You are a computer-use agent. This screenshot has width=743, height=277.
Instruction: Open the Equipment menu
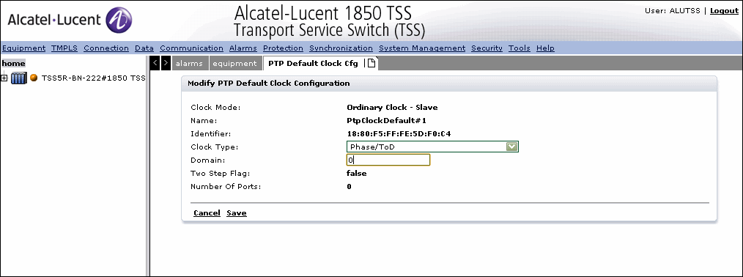(23, 48)
